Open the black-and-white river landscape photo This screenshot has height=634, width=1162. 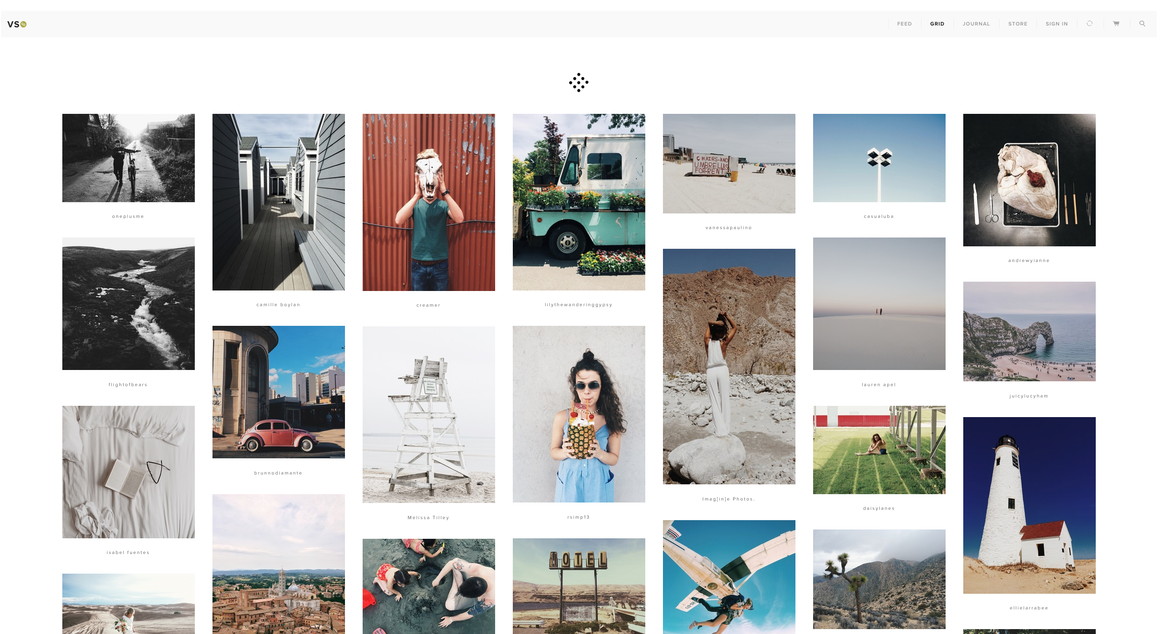pyautogui.click(x=128, y=303)
